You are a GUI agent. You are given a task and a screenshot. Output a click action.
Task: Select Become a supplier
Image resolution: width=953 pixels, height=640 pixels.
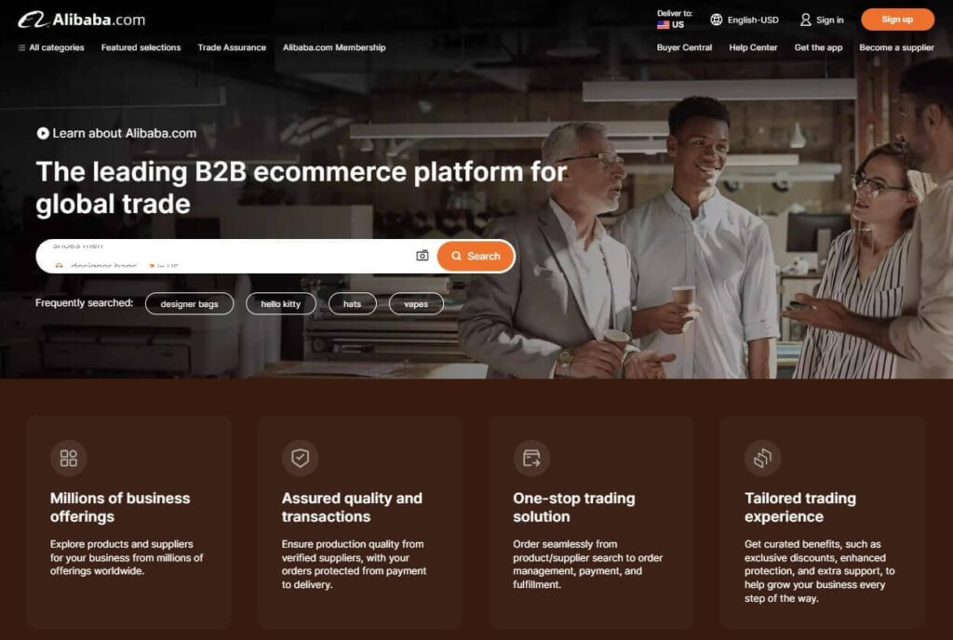pos(896,47)
